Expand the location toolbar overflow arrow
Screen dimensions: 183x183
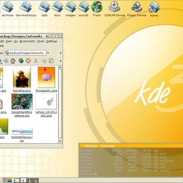[x=60, y=53]
